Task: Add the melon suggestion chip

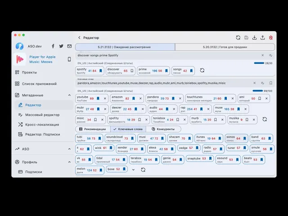Action: 90,170
